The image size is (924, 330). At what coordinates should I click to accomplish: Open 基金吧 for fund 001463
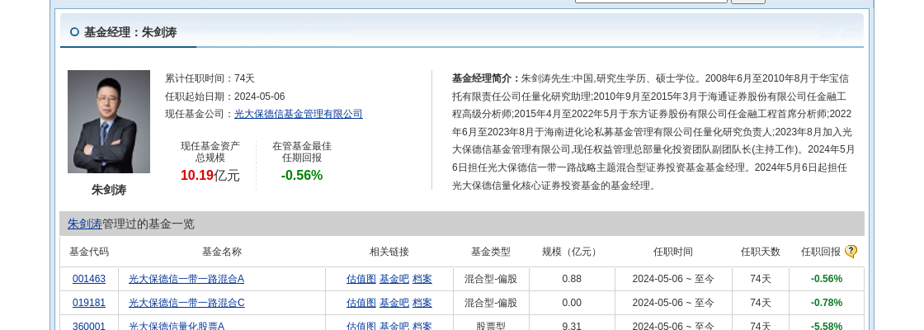coord(394,279)
